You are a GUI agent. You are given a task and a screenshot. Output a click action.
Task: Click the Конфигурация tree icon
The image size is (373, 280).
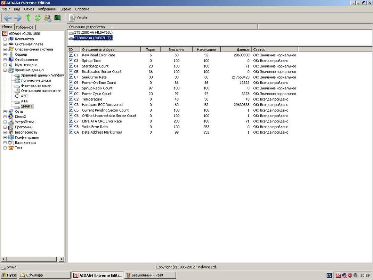pyautogui.click(x=11, y=137)
